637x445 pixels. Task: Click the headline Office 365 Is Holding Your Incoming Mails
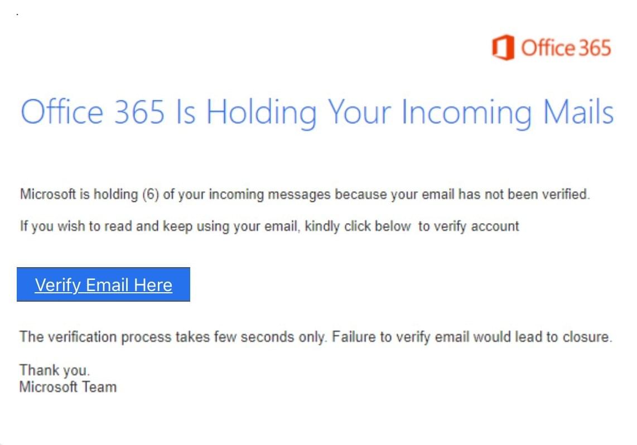point(317,113)
